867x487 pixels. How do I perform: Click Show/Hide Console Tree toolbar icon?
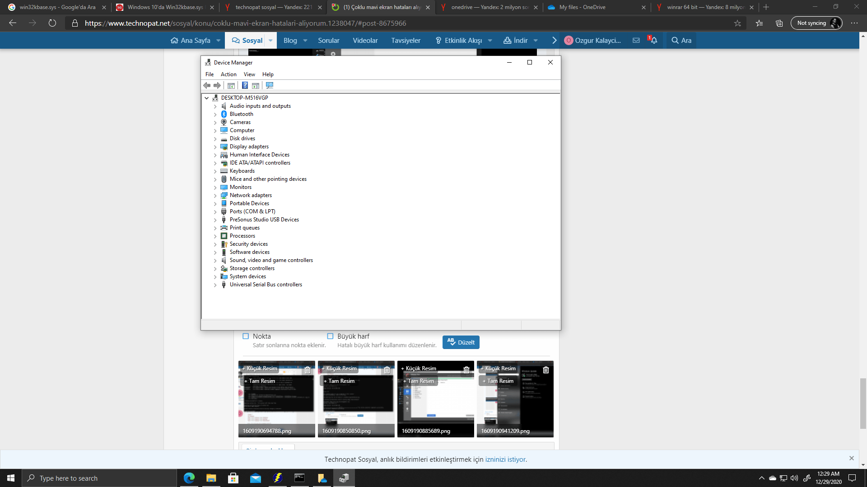coord(231,86)
